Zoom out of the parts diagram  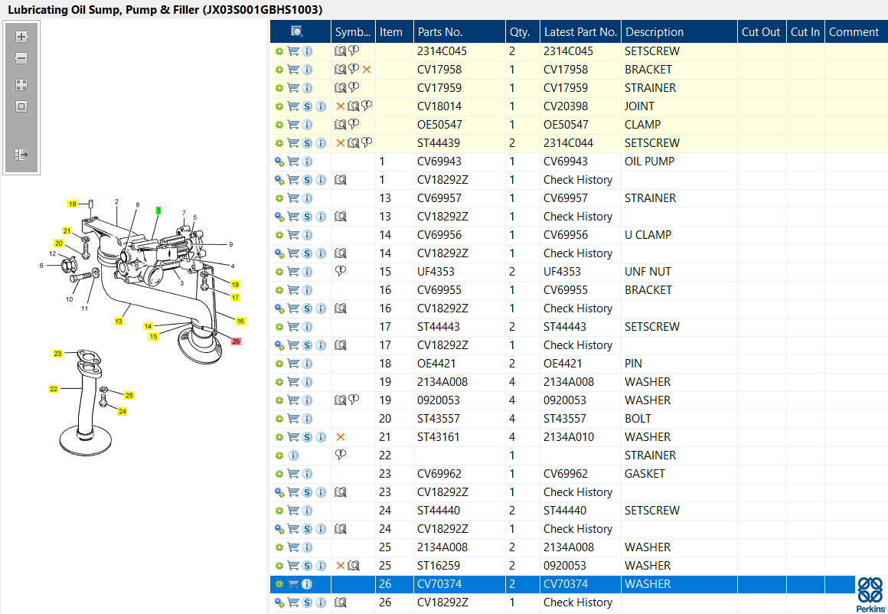tap(21, 58)
